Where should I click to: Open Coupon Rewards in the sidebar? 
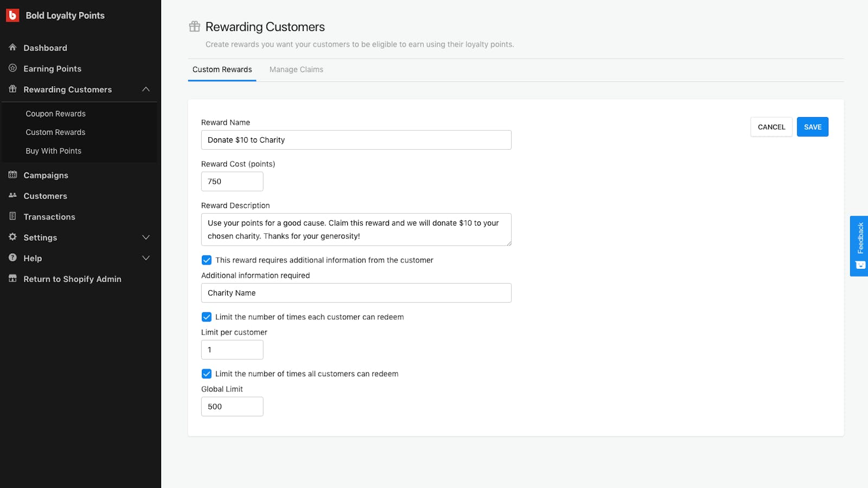point(55,114)
